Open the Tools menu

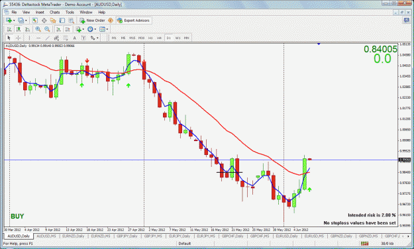point(70,12)
